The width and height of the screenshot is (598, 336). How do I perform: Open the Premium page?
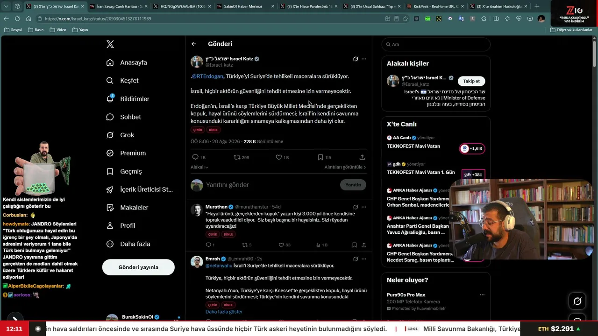126,153
